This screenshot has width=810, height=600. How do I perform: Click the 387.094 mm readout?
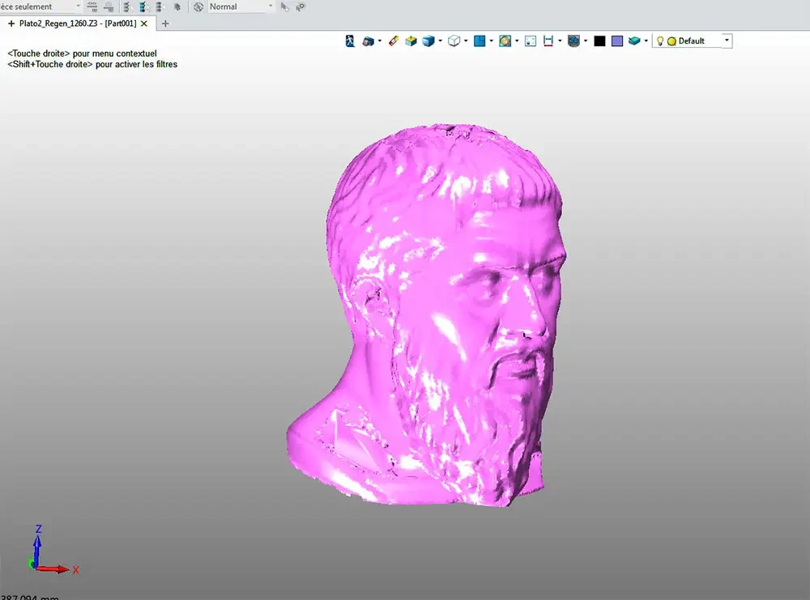coord(30,597)
